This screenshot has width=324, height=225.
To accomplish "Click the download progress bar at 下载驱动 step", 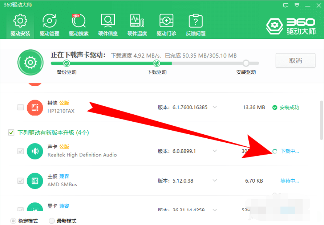I will click(x=157, y=63).
